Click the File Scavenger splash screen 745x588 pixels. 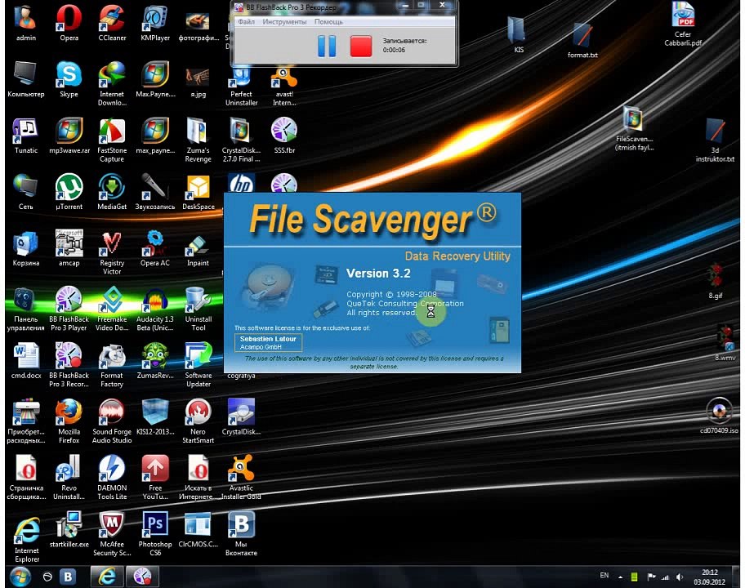click(372, 283)
